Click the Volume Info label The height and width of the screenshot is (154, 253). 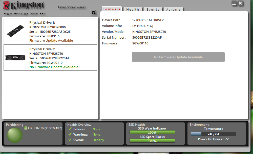[112, 26]
